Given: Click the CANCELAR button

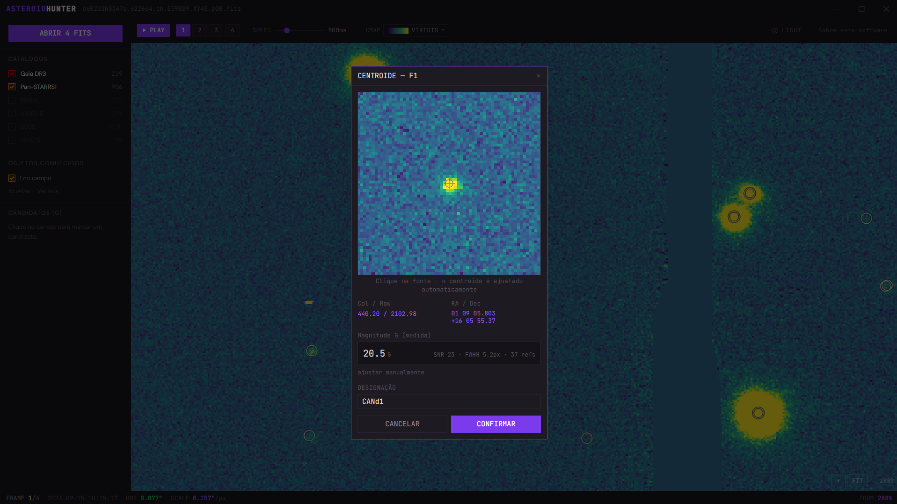Looking at the screenshot, I should coord(402,424).
